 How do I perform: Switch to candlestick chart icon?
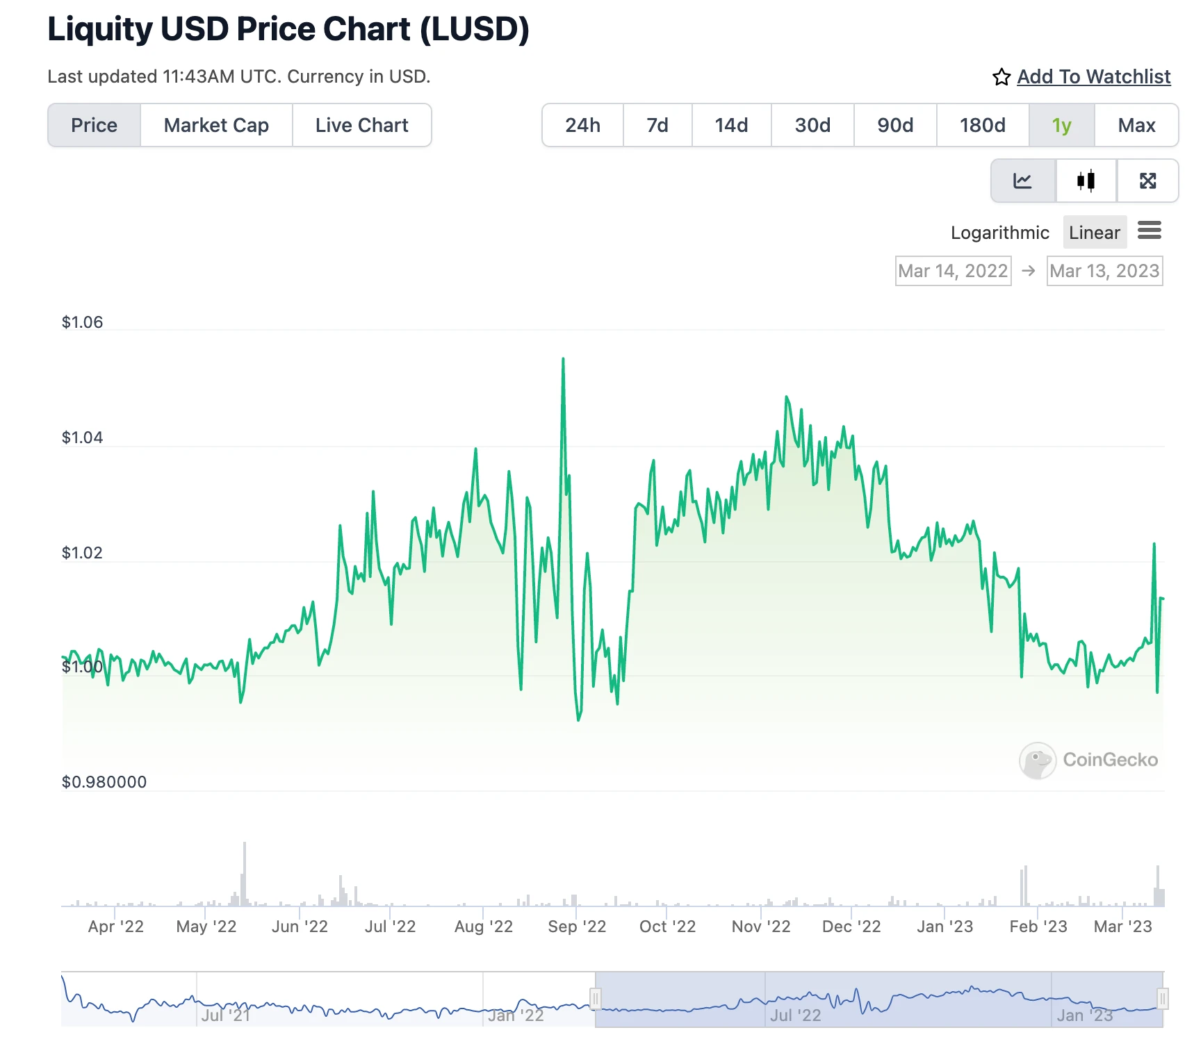point(1086,181)
